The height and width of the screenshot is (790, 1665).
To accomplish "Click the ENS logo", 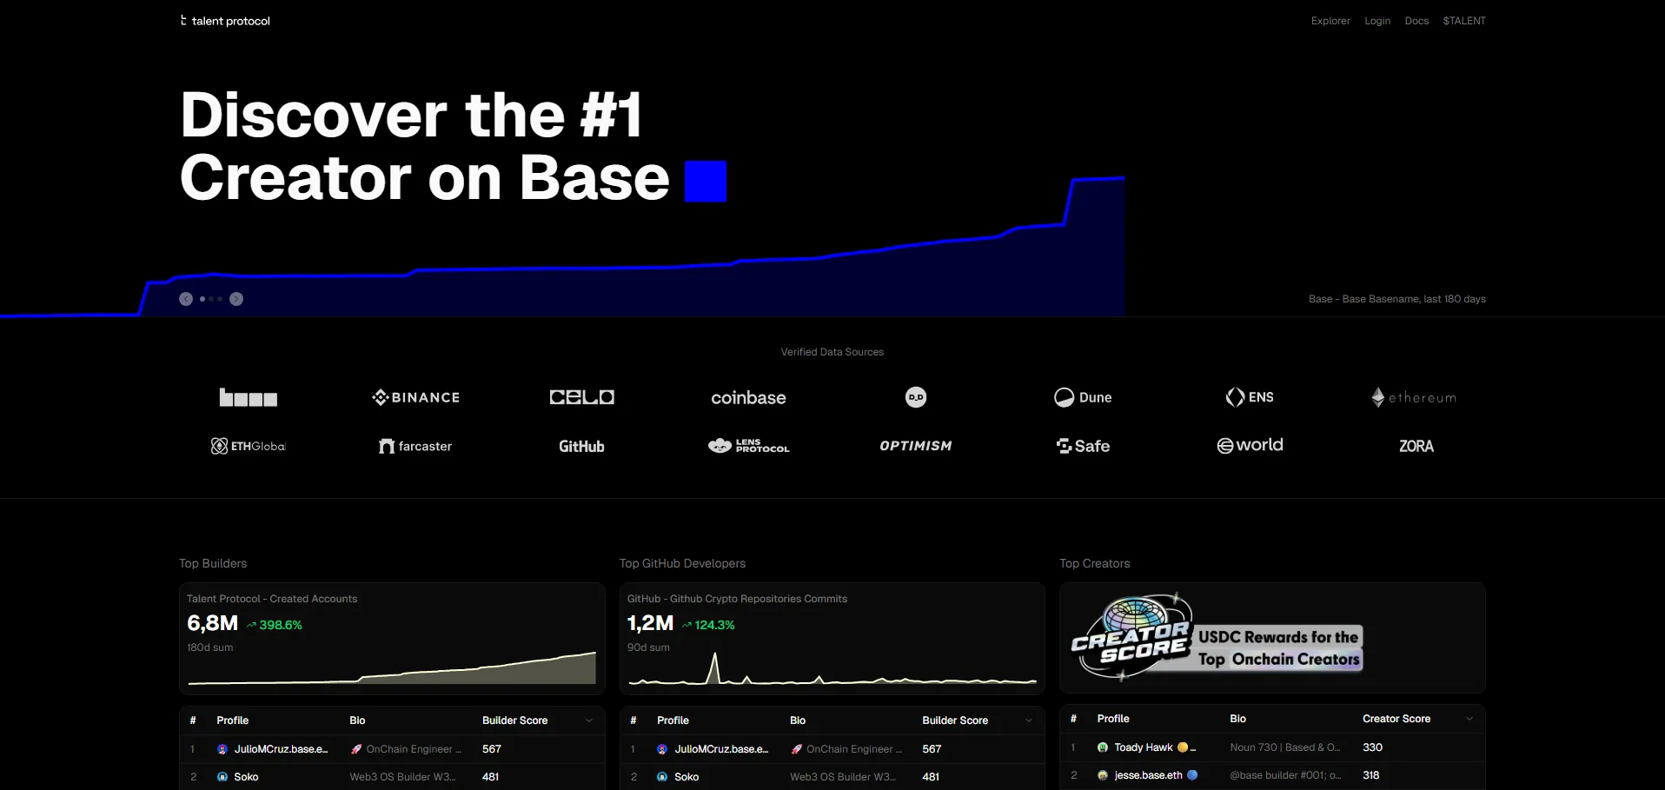I will point(1250,397).
